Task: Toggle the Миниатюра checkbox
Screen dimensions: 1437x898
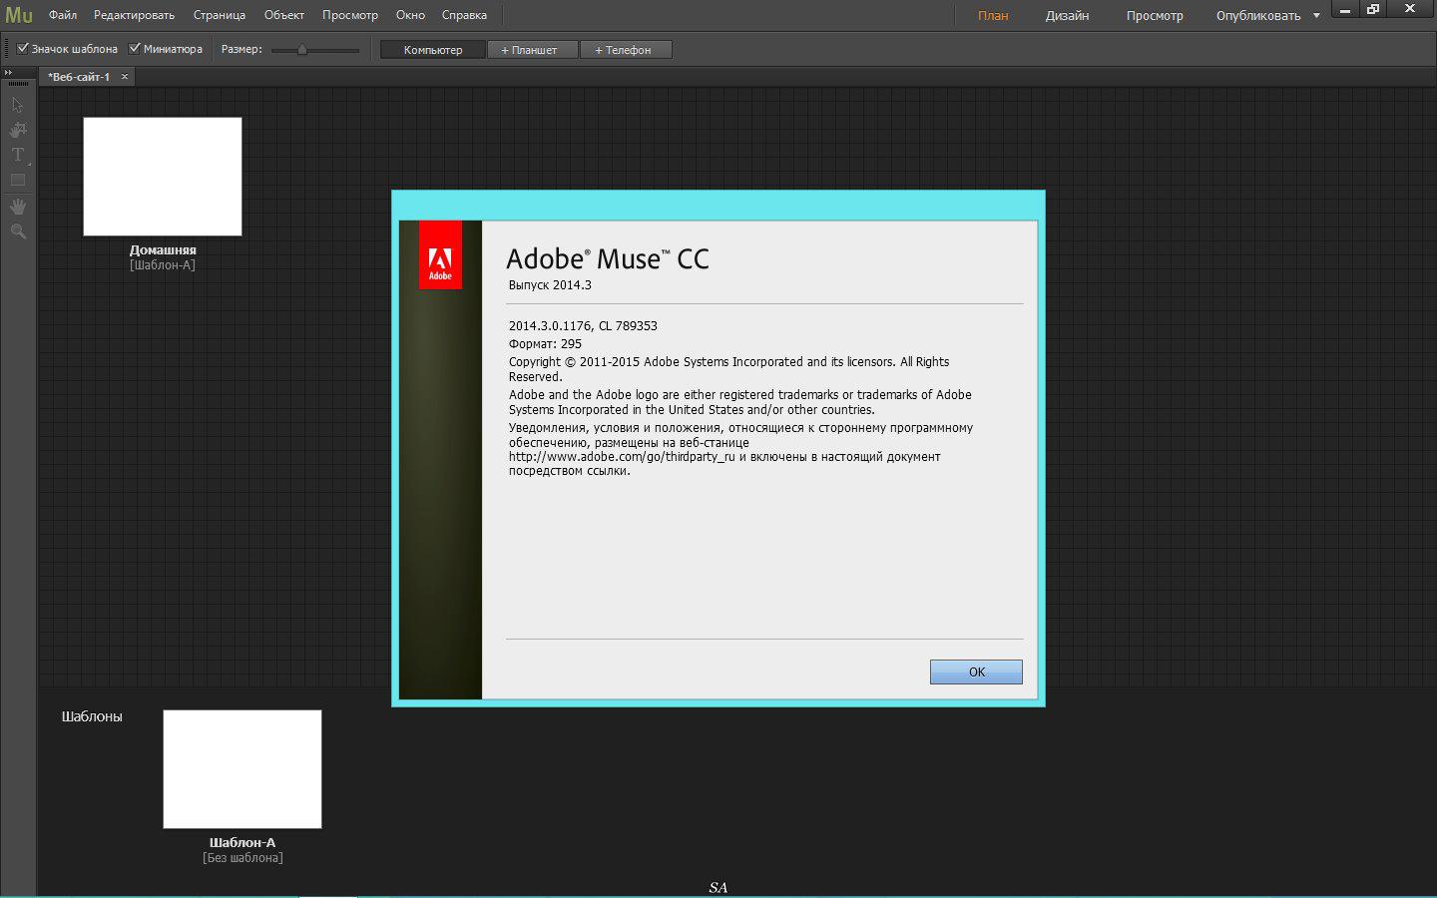Action: point(135,48)
